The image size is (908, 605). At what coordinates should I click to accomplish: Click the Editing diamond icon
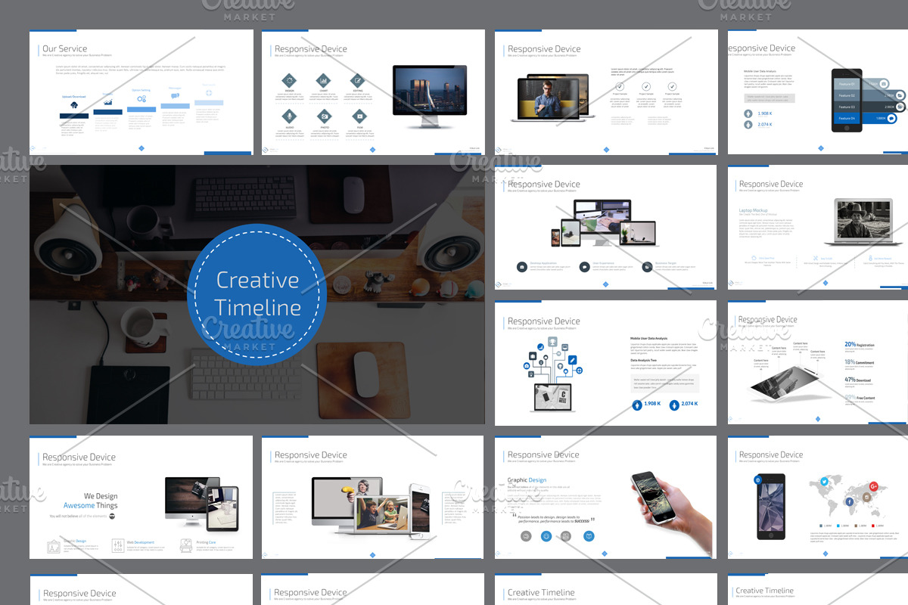point(357,80)
